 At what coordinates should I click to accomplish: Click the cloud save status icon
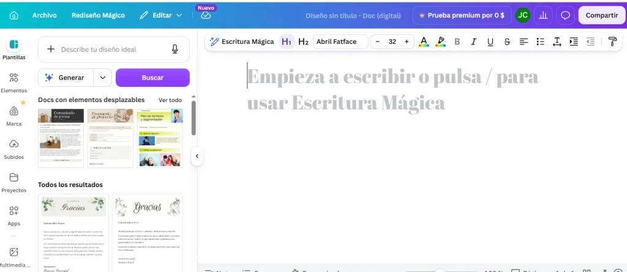(x=206, y=15)
